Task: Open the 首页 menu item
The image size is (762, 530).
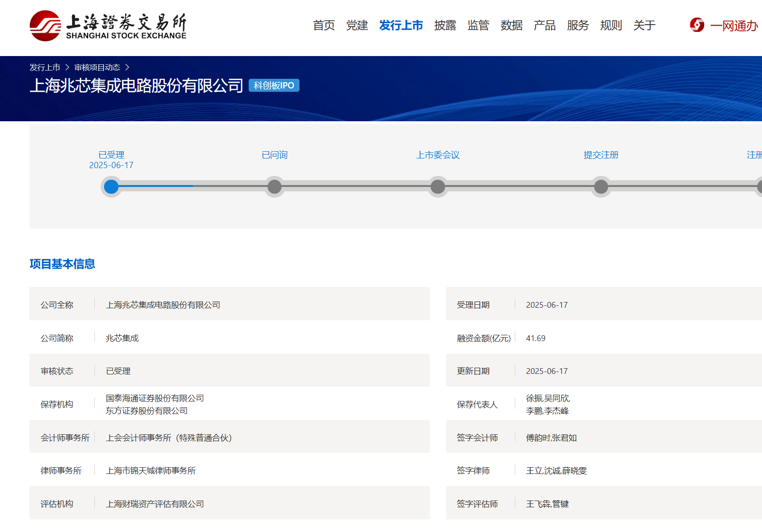Action: click(x=324, y=26)
